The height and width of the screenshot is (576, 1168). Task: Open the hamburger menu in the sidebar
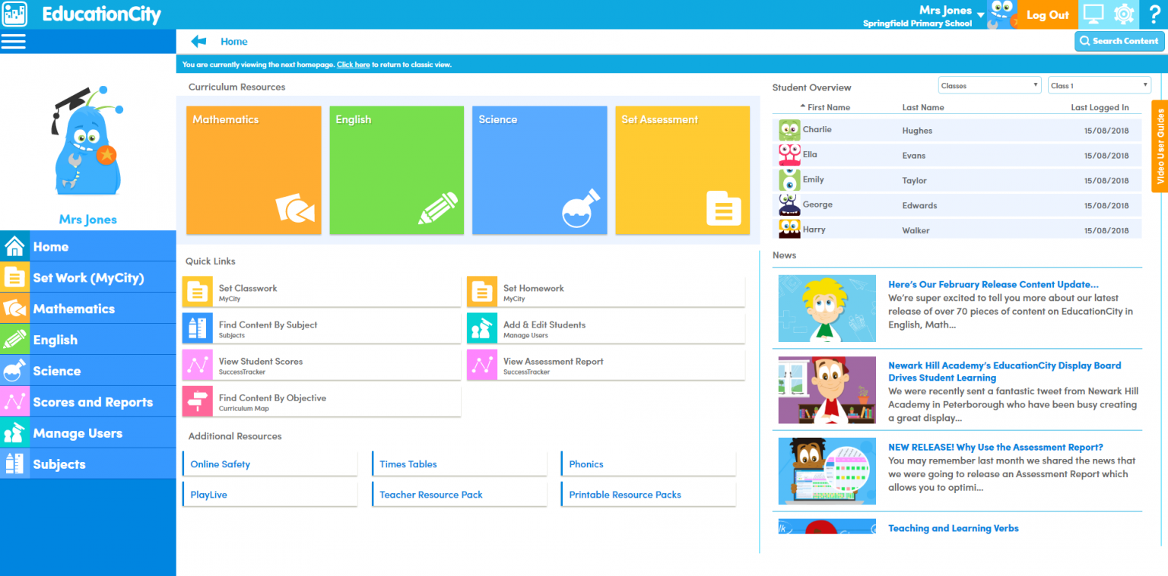pyautogui.click(x=14, y=41)
